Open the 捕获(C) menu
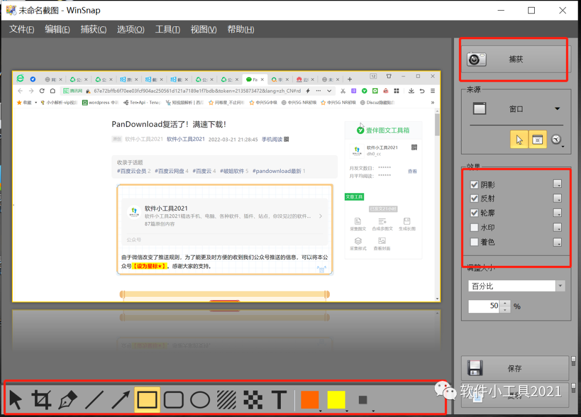This screenshot has height=417, width=581. (x=94, y=29)
